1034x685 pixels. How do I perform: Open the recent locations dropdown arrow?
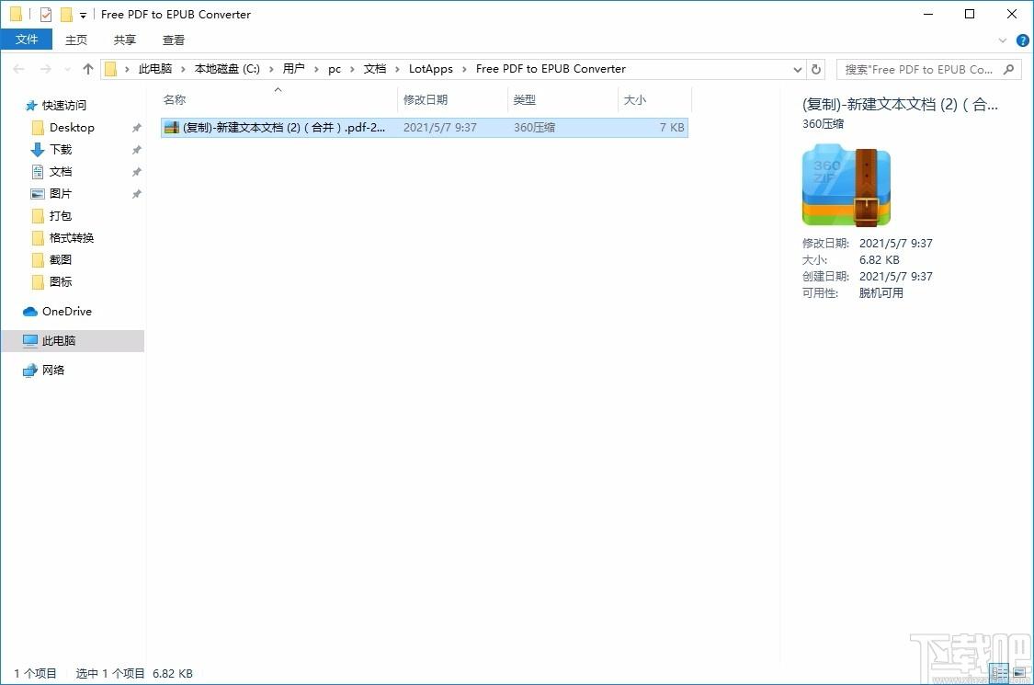67,69
